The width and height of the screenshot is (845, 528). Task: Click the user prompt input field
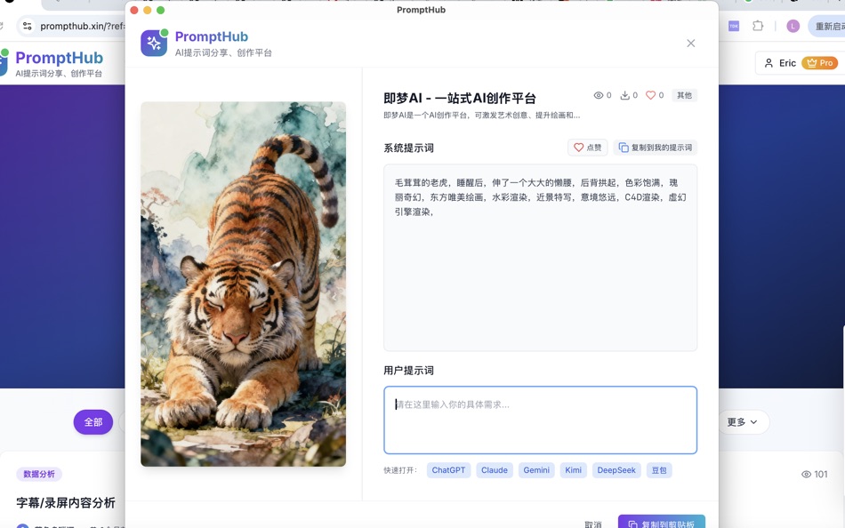[541, 420]
